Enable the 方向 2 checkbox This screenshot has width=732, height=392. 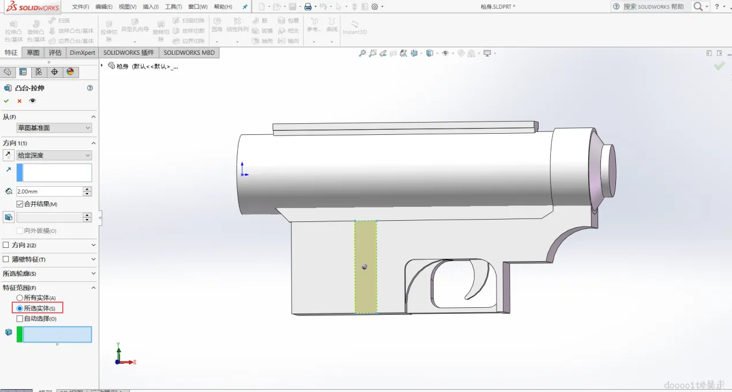(6, 245)
